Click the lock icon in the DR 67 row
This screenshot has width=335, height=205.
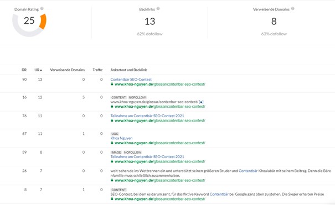point(112,143)
